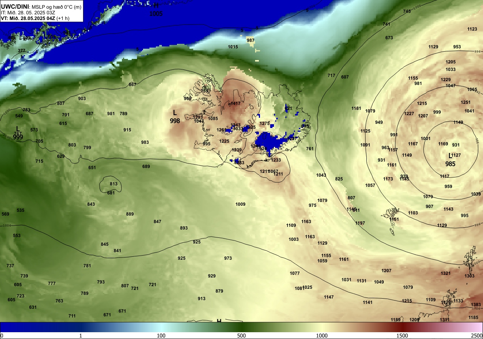Click the height value 1043
This screenshot has height=339, width=483.
[x=321, y=175]
